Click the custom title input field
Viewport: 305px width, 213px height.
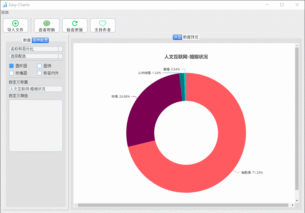click(x=36, y=89)
